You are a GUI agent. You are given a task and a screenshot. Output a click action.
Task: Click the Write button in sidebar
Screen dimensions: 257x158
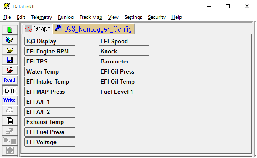coord(10,100)
